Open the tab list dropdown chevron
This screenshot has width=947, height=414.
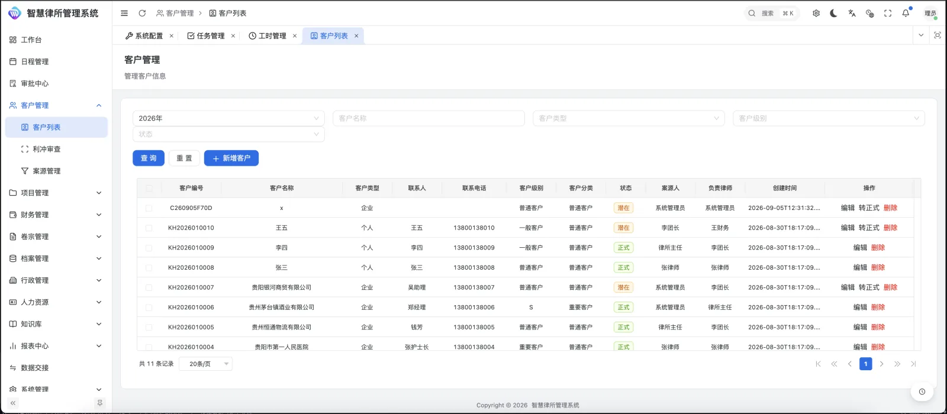(x=921, y=35)
